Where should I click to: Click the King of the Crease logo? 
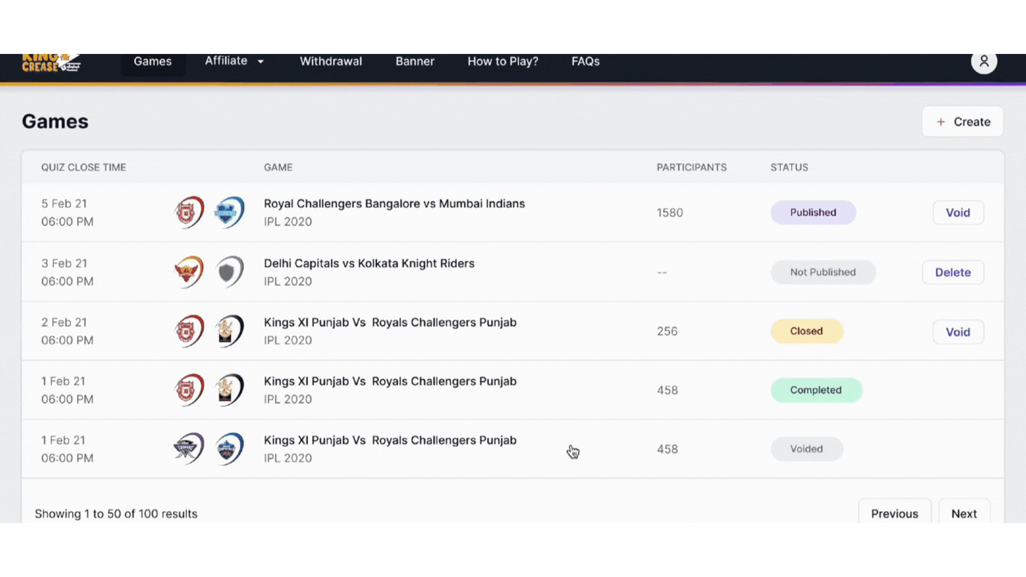[51, 63]
